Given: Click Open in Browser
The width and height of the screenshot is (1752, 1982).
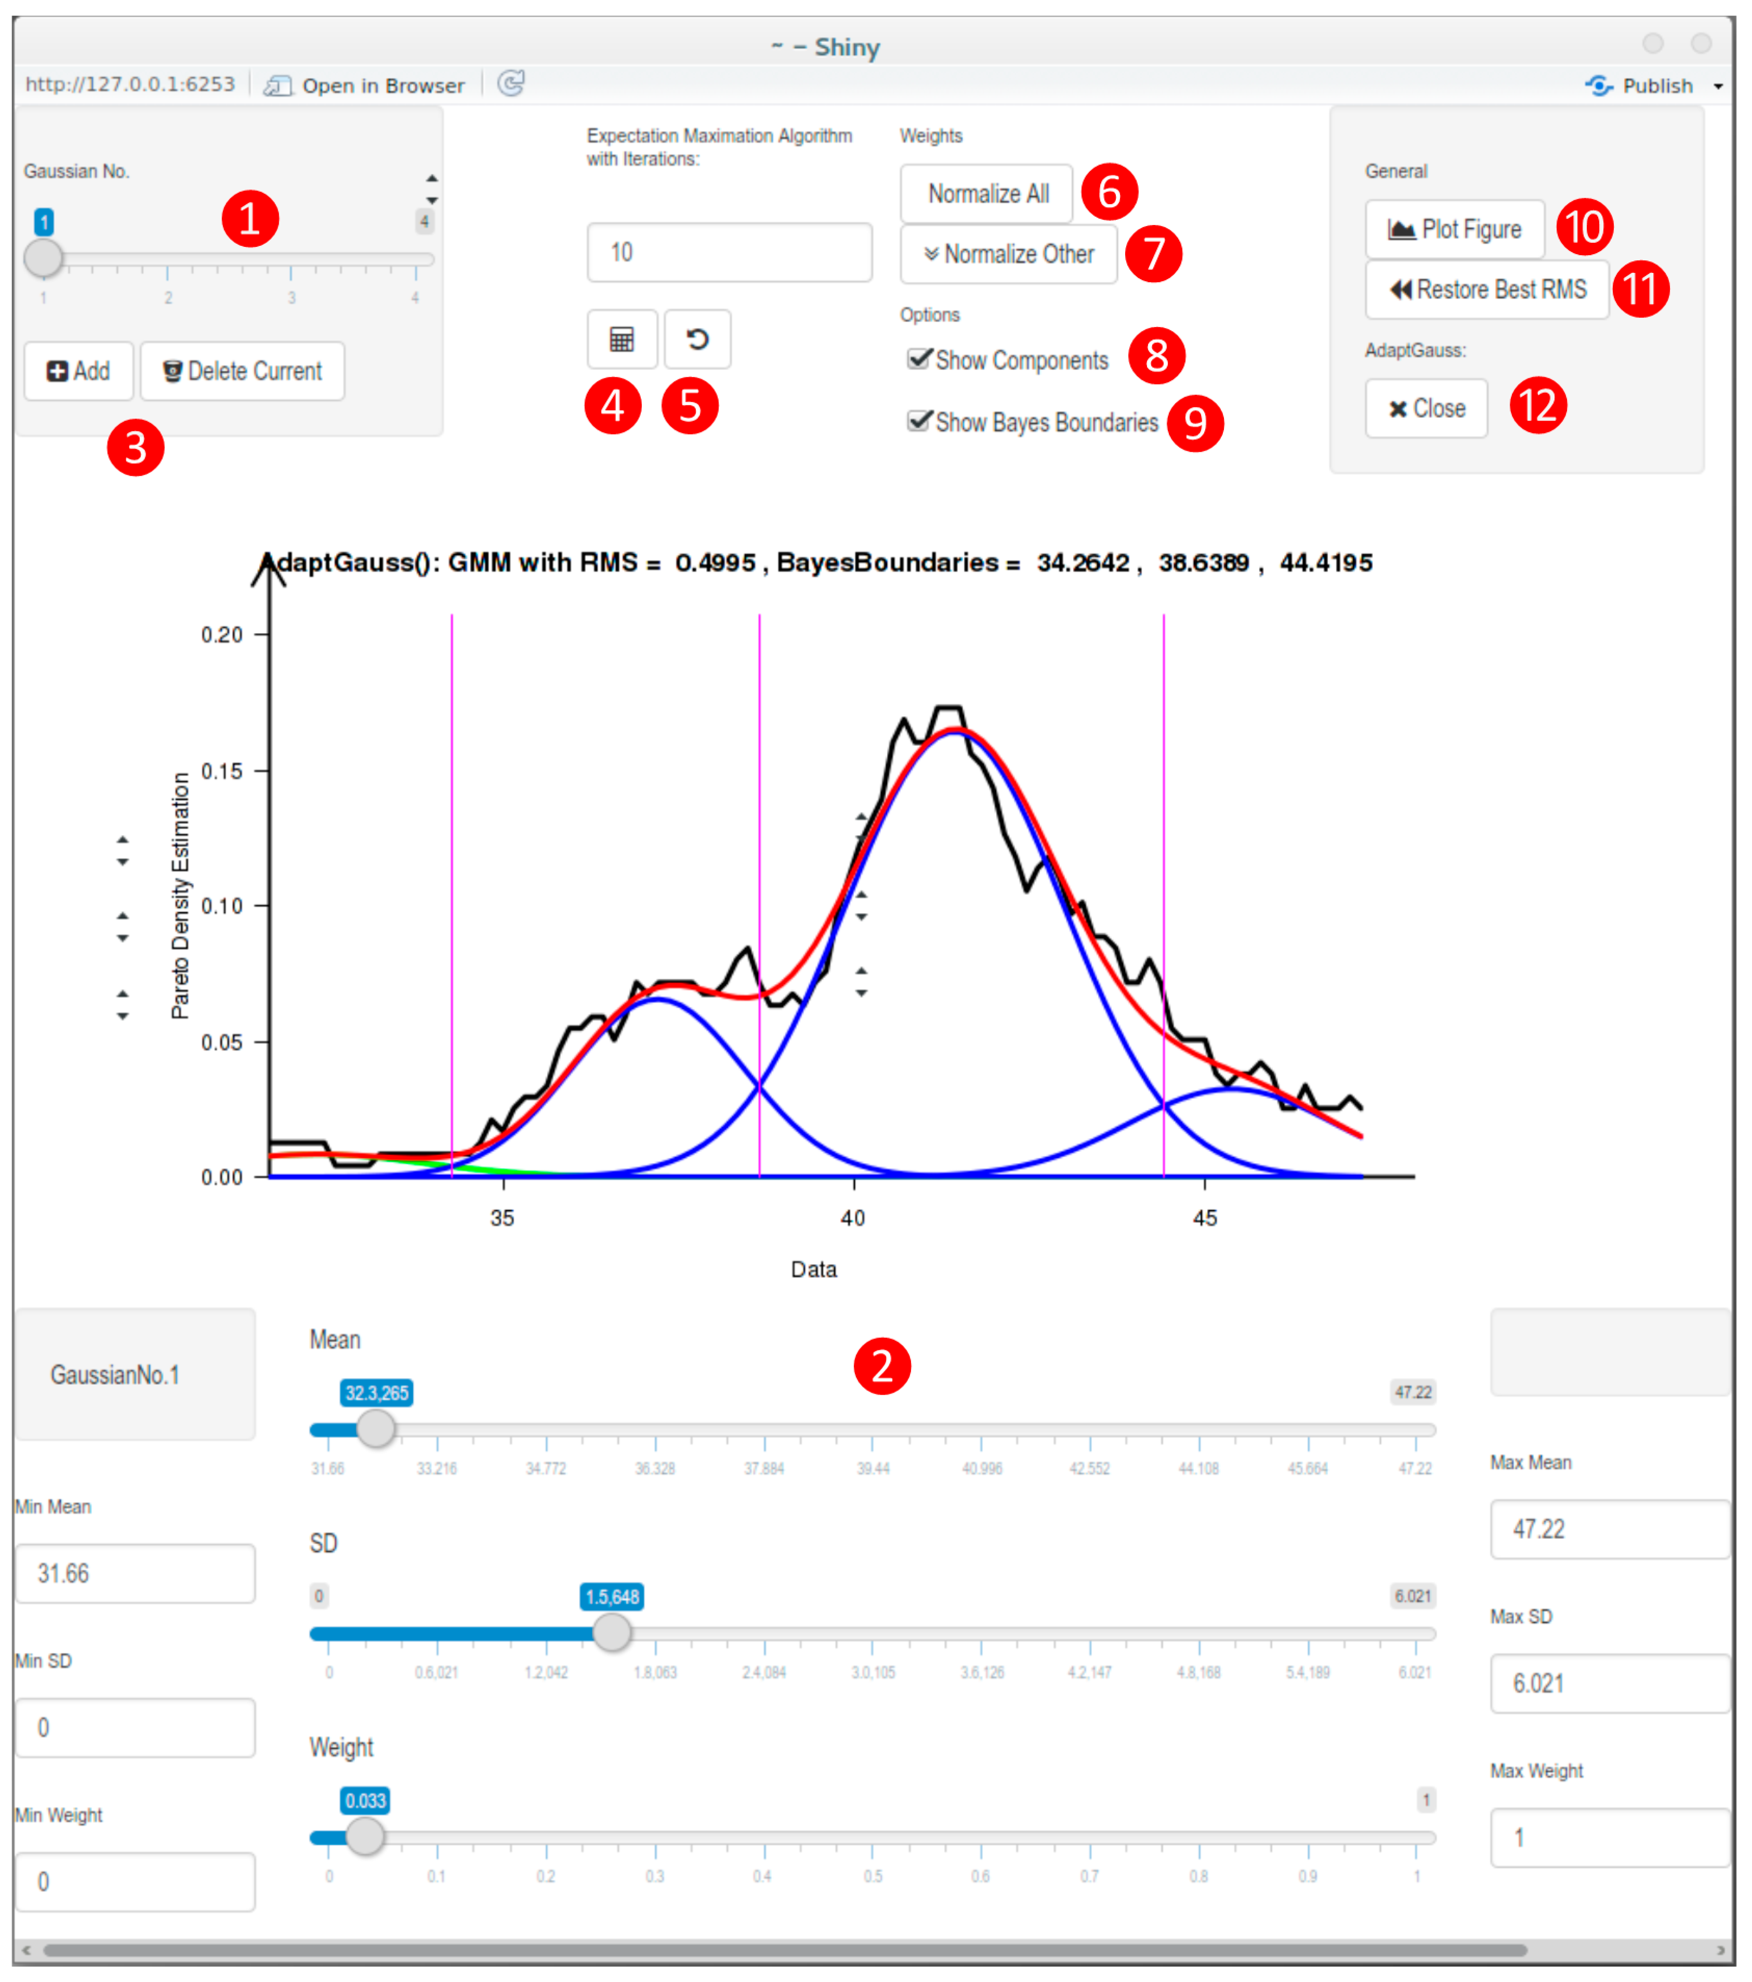Looking at the screenshot, I should [x=364, y=85].
